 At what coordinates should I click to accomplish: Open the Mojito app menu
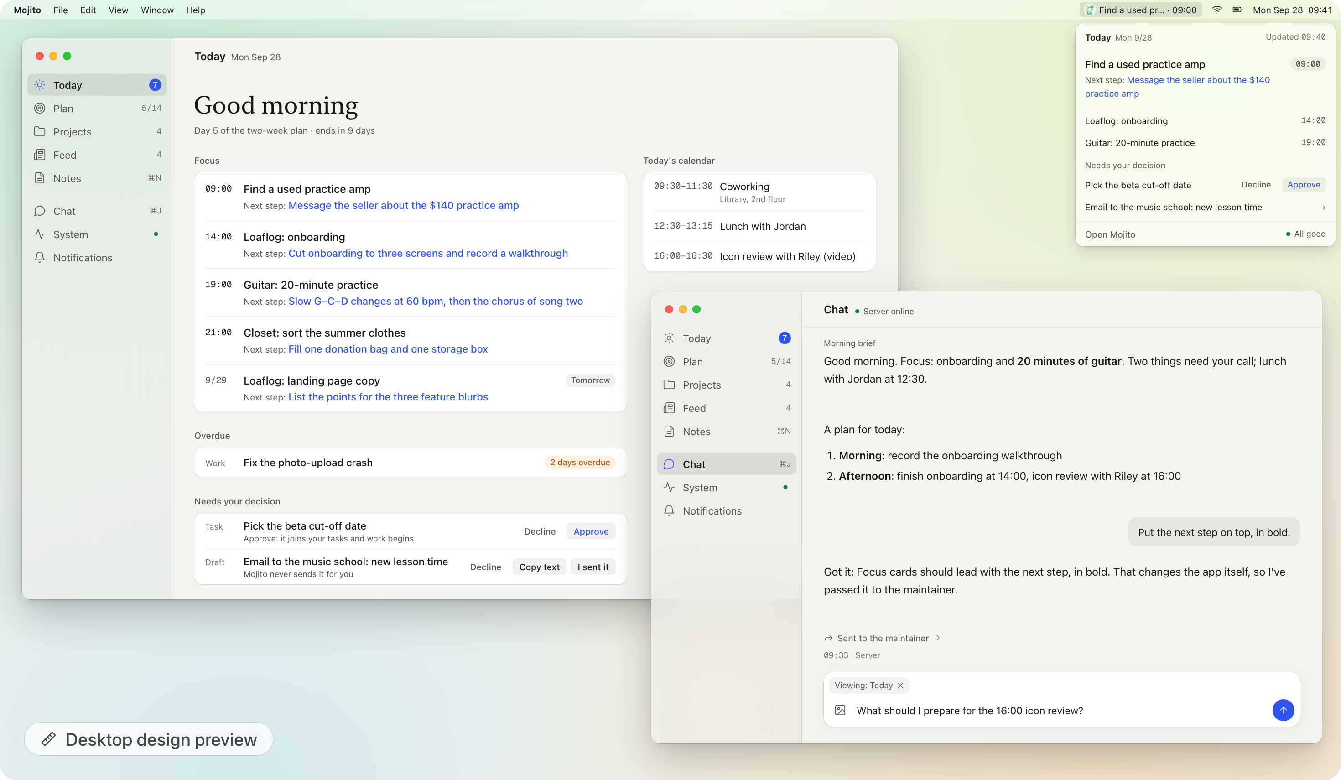pos(27,10)
